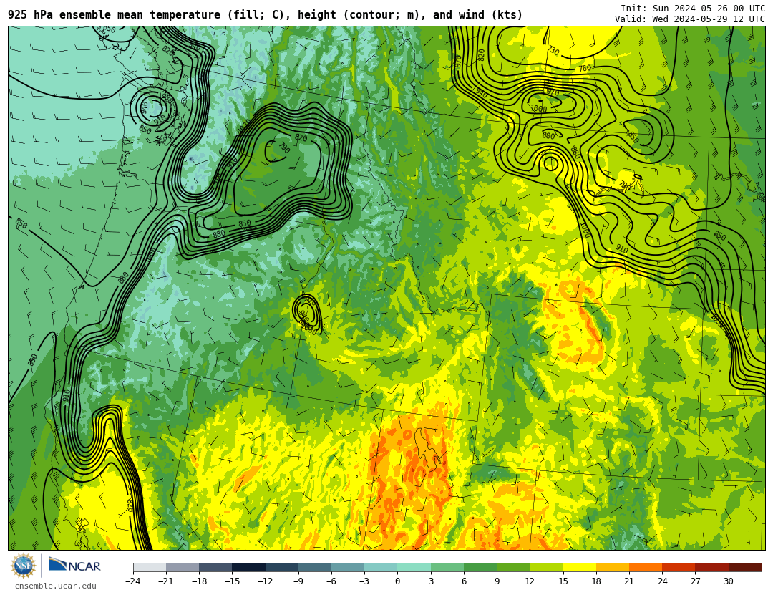Click the -24 colorbar tick label
The height and width of the screenshot is (595, 773).
pyautogui.click(x=133, y=581)
